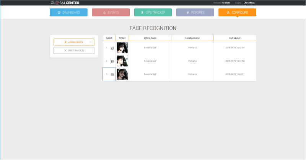
Task: Expand the Assign Driver dropdown
Action: [74, 42]
